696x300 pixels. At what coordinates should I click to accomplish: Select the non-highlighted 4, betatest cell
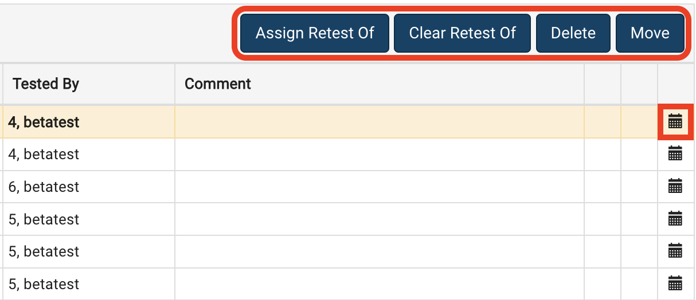(89, 155)
